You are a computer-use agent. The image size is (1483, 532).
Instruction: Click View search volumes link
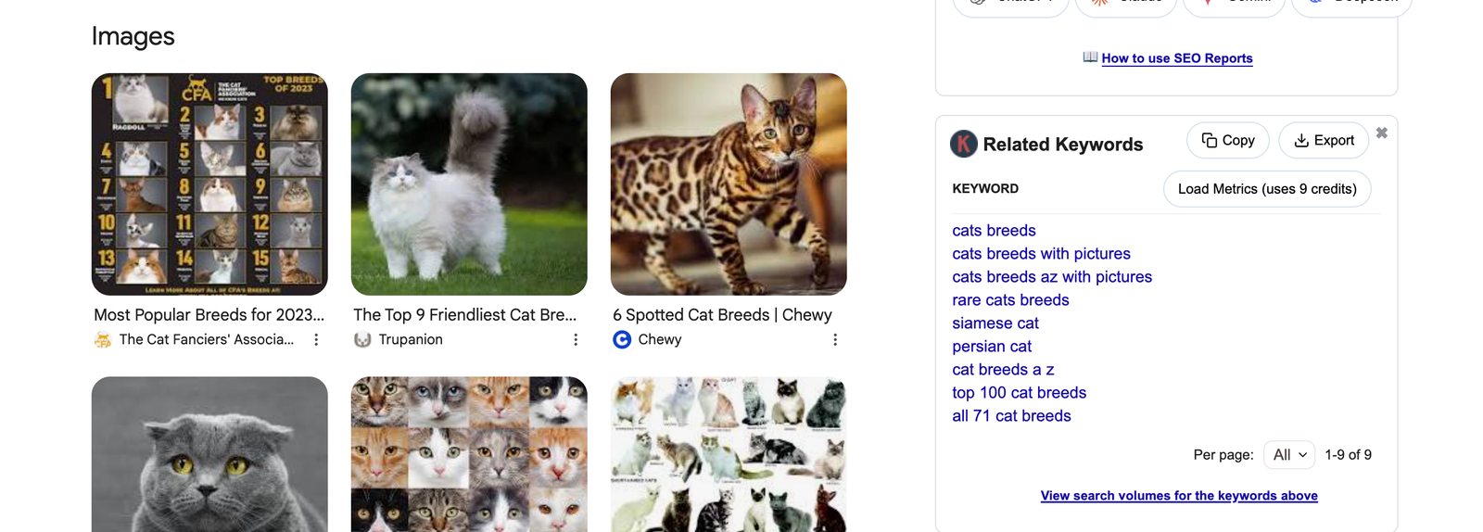[x=1178, y=496]
